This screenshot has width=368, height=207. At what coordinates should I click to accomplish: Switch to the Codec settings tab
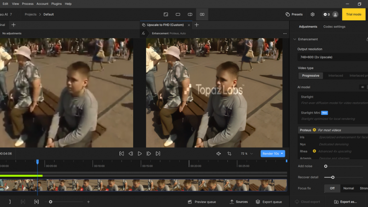click(334, 27)
